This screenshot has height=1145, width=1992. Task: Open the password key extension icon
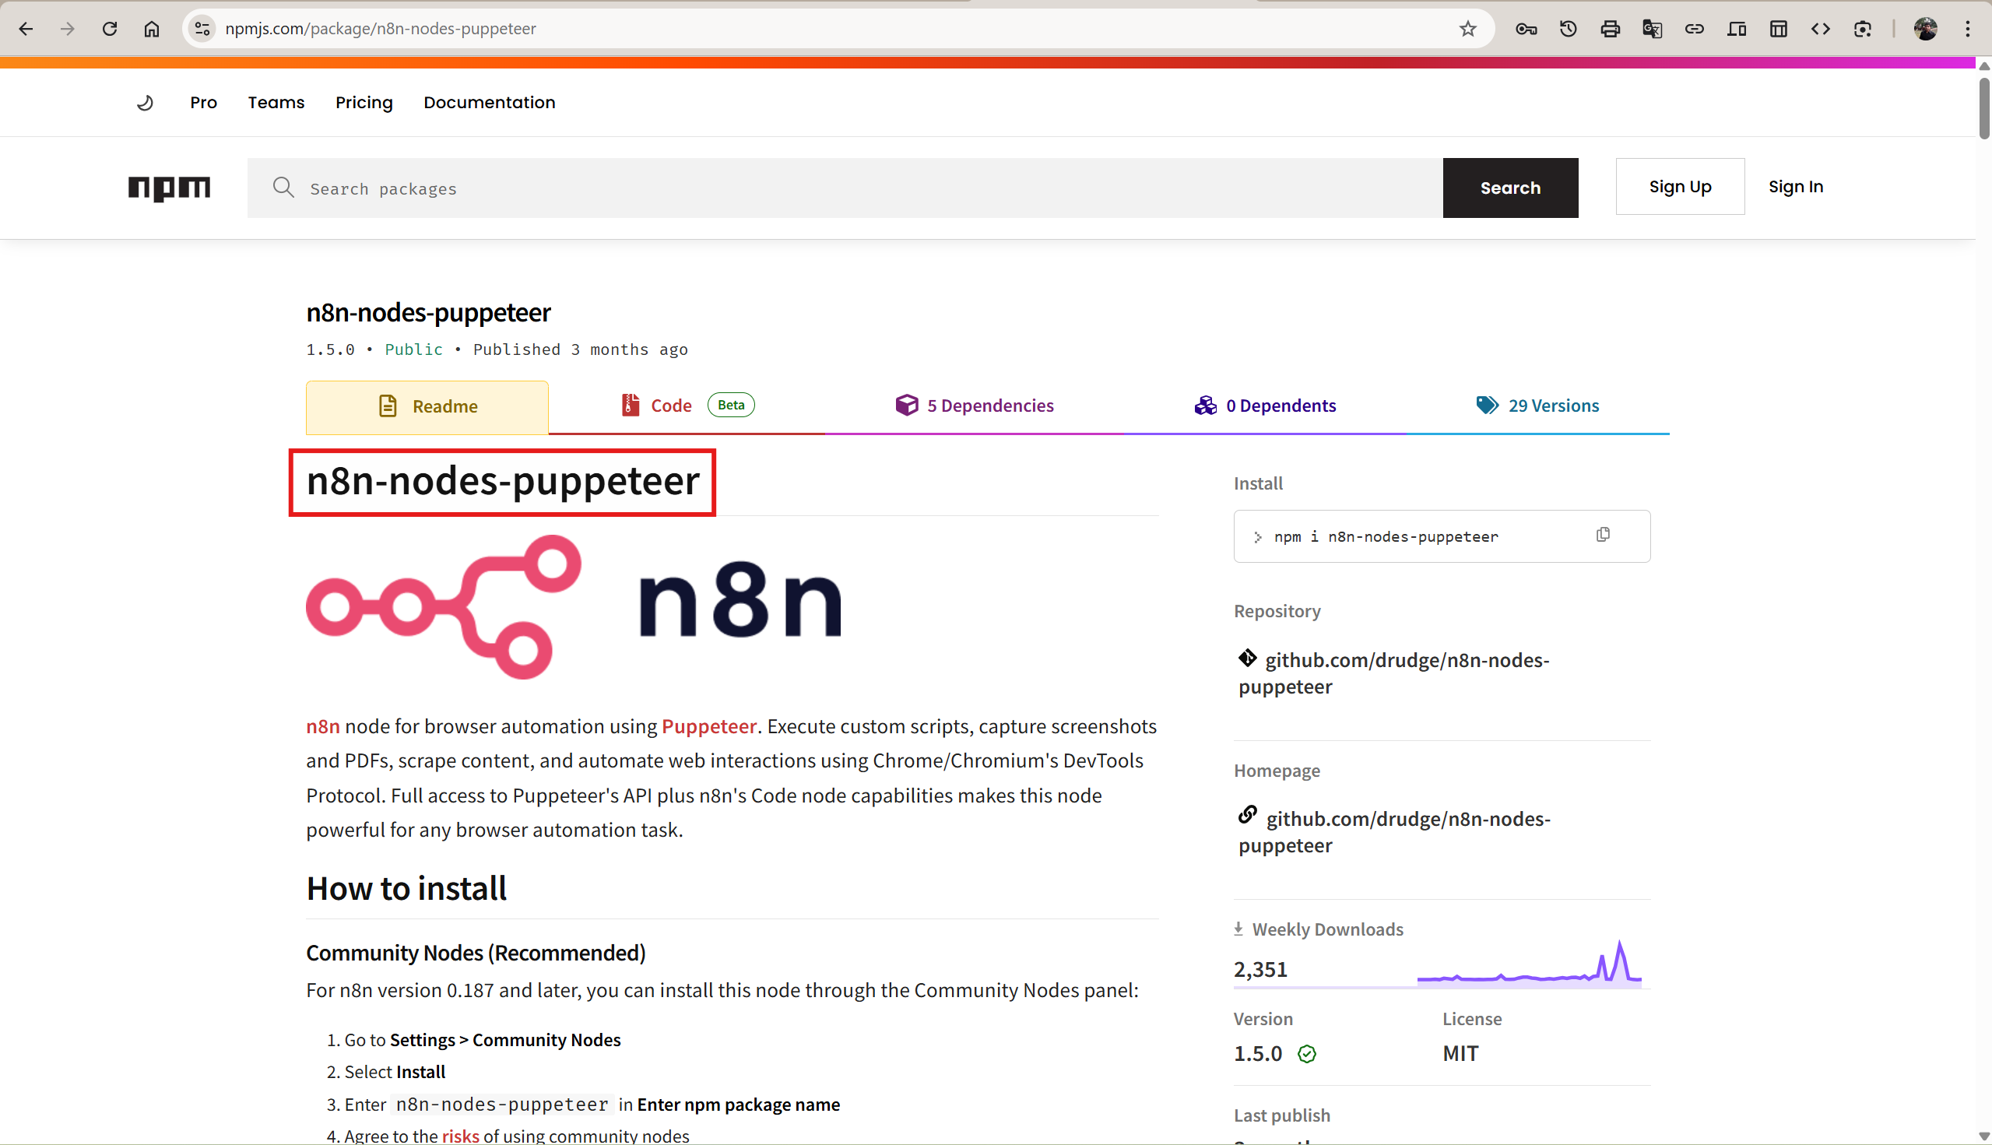coord(1526,29)
